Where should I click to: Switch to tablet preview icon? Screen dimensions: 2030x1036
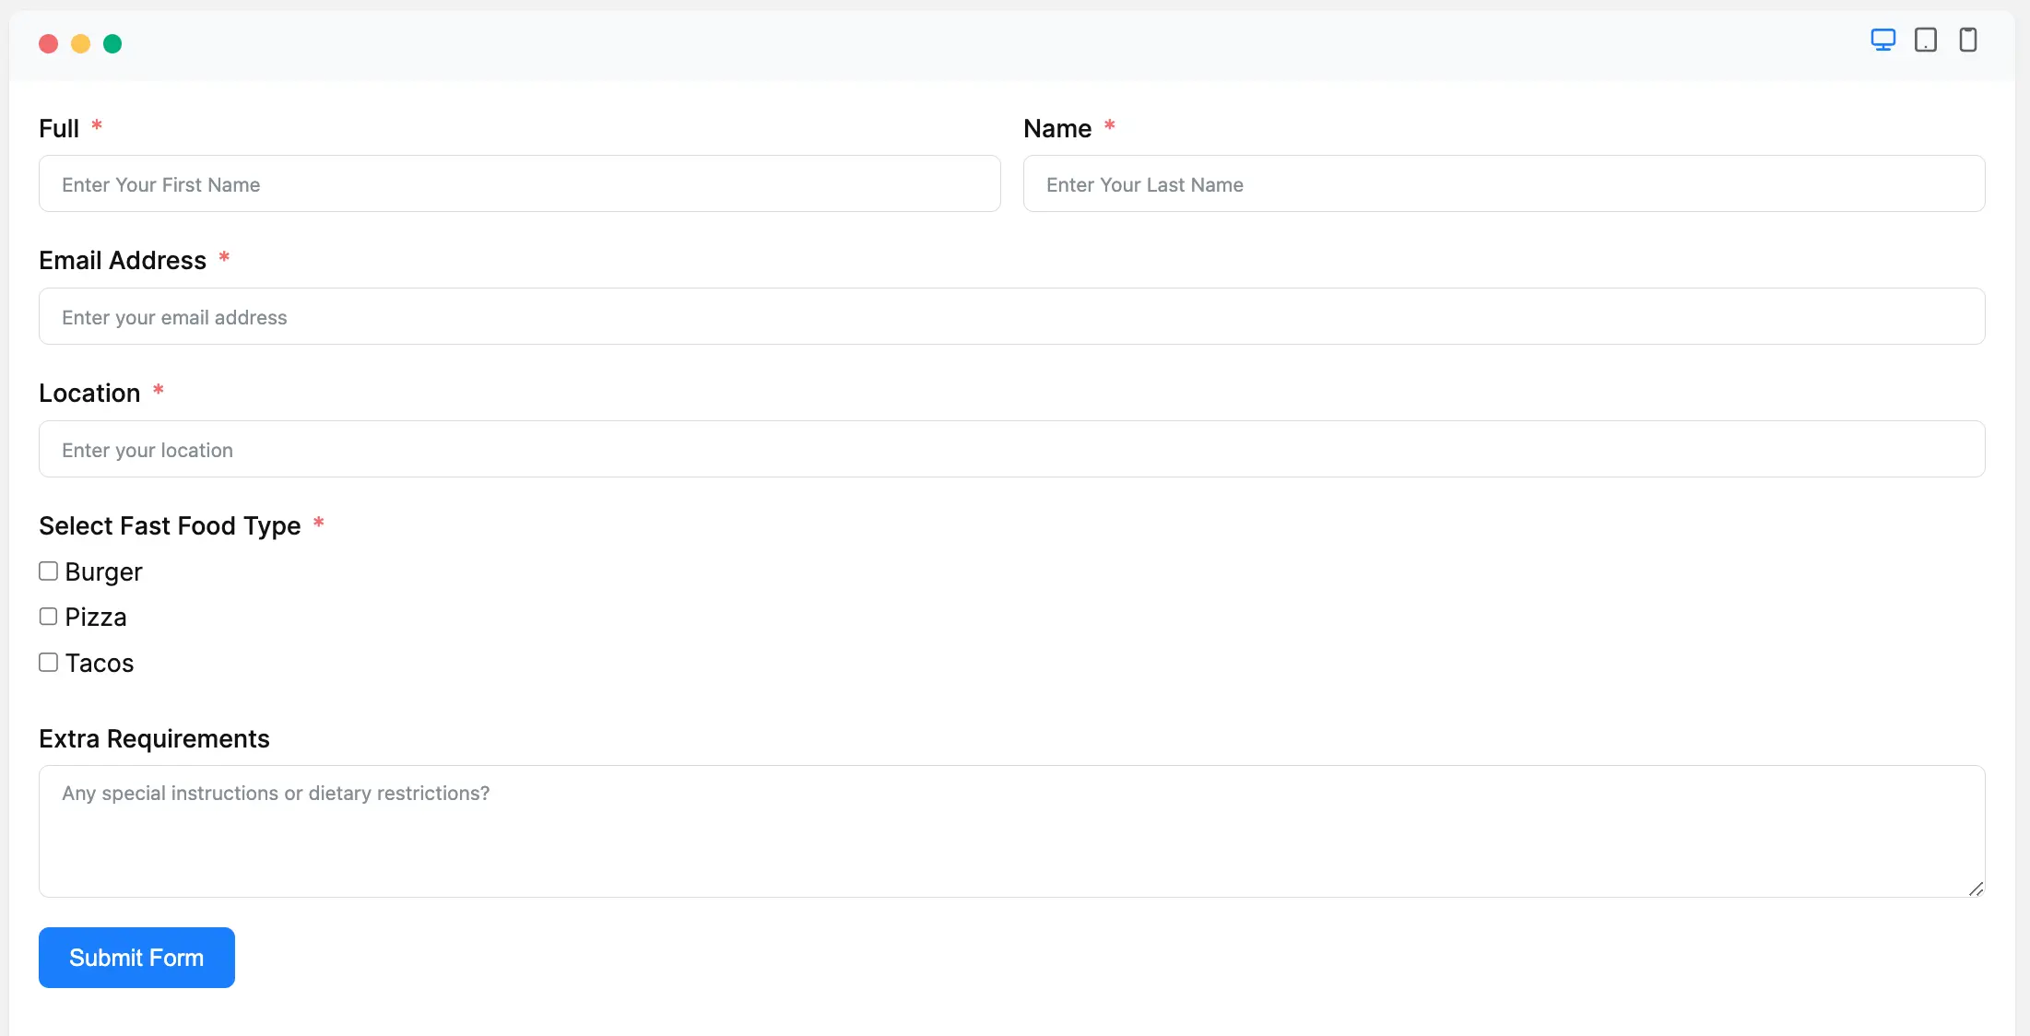click(x=1925, y=40)
